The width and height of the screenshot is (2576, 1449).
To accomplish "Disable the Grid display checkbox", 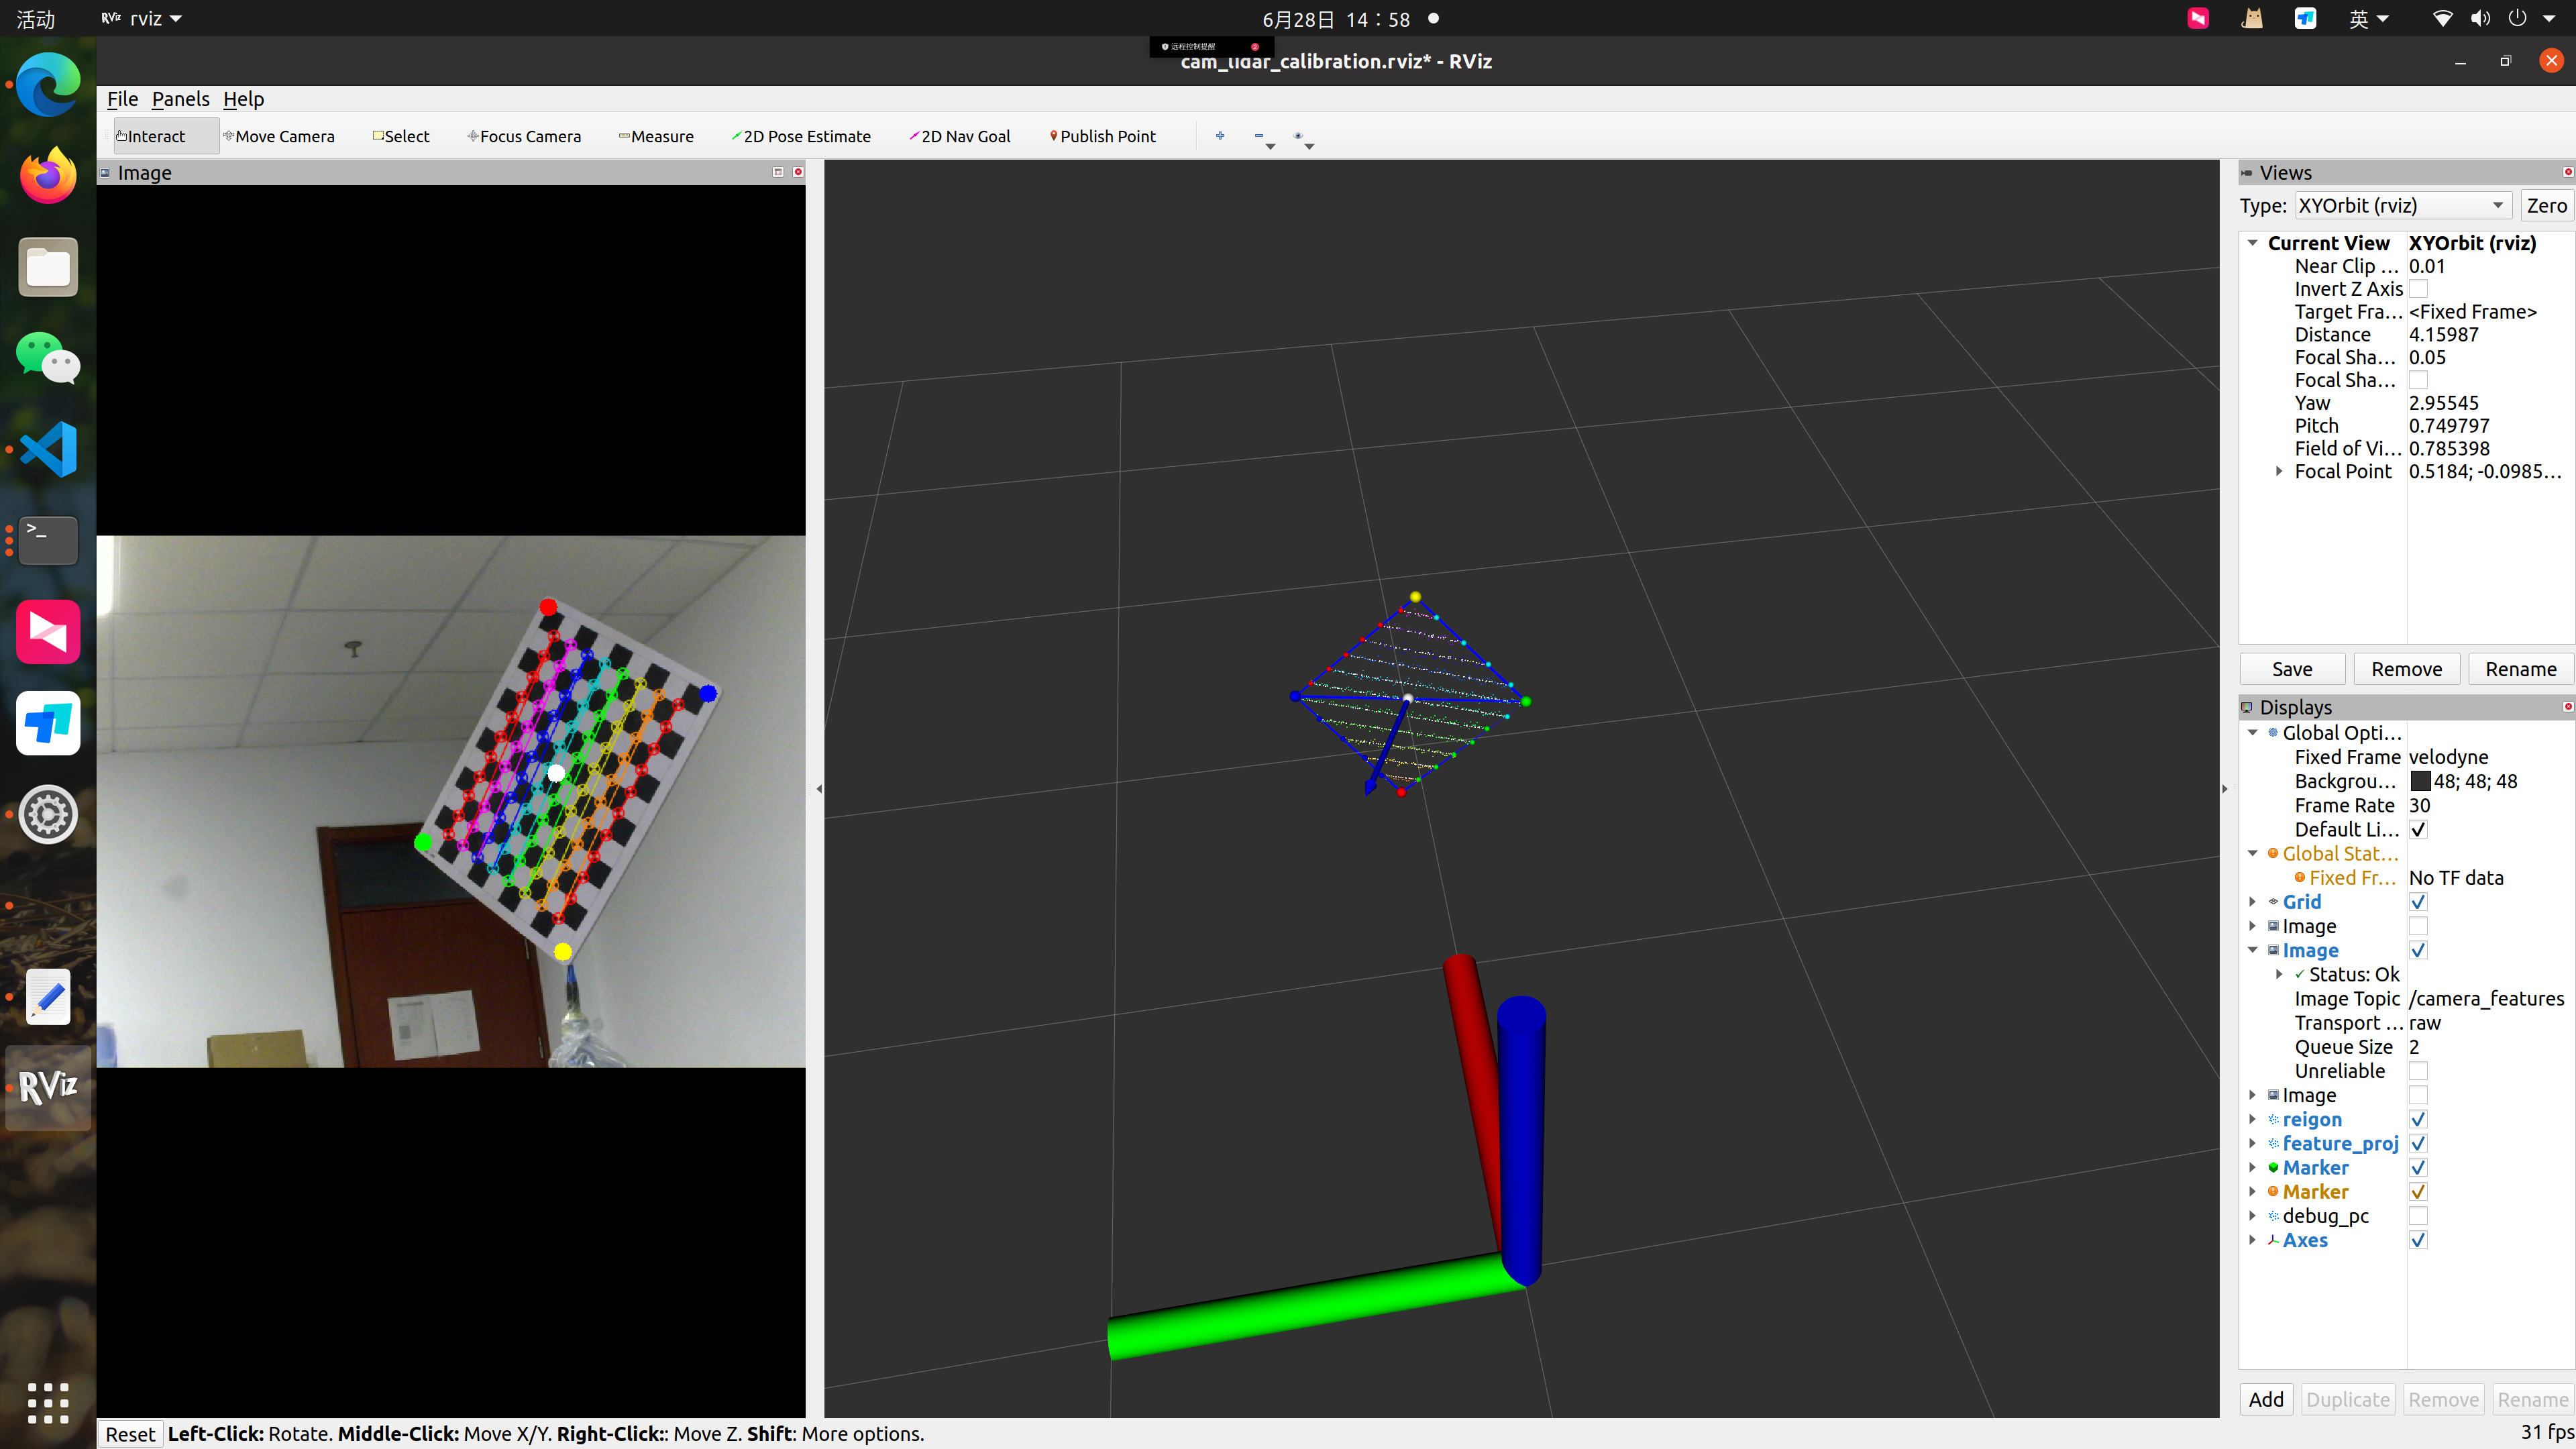I will click(x=2418, y=902).
